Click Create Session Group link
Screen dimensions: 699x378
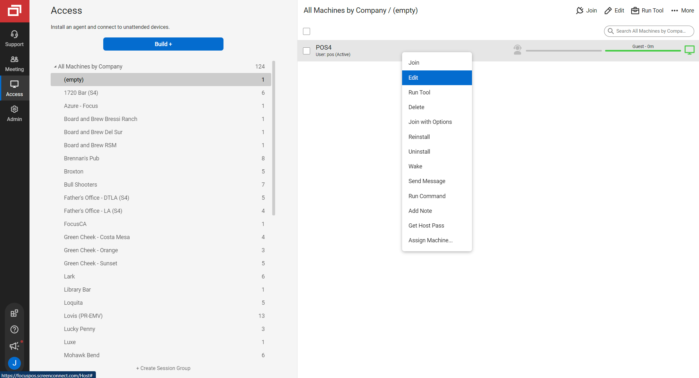pos(163,368)
